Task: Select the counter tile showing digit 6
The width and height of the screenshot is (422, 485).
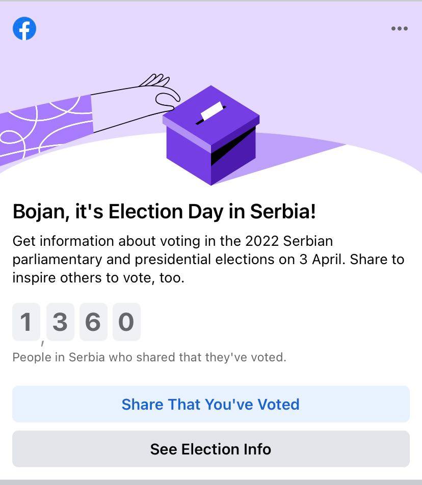Action: [x=93, y=322]
